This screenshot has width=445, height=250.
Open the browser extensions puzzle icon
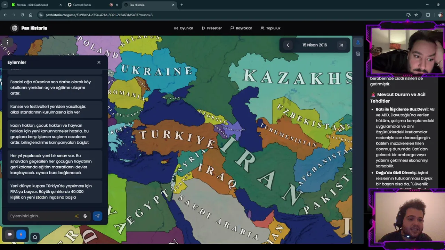click(x=428, y=15)
